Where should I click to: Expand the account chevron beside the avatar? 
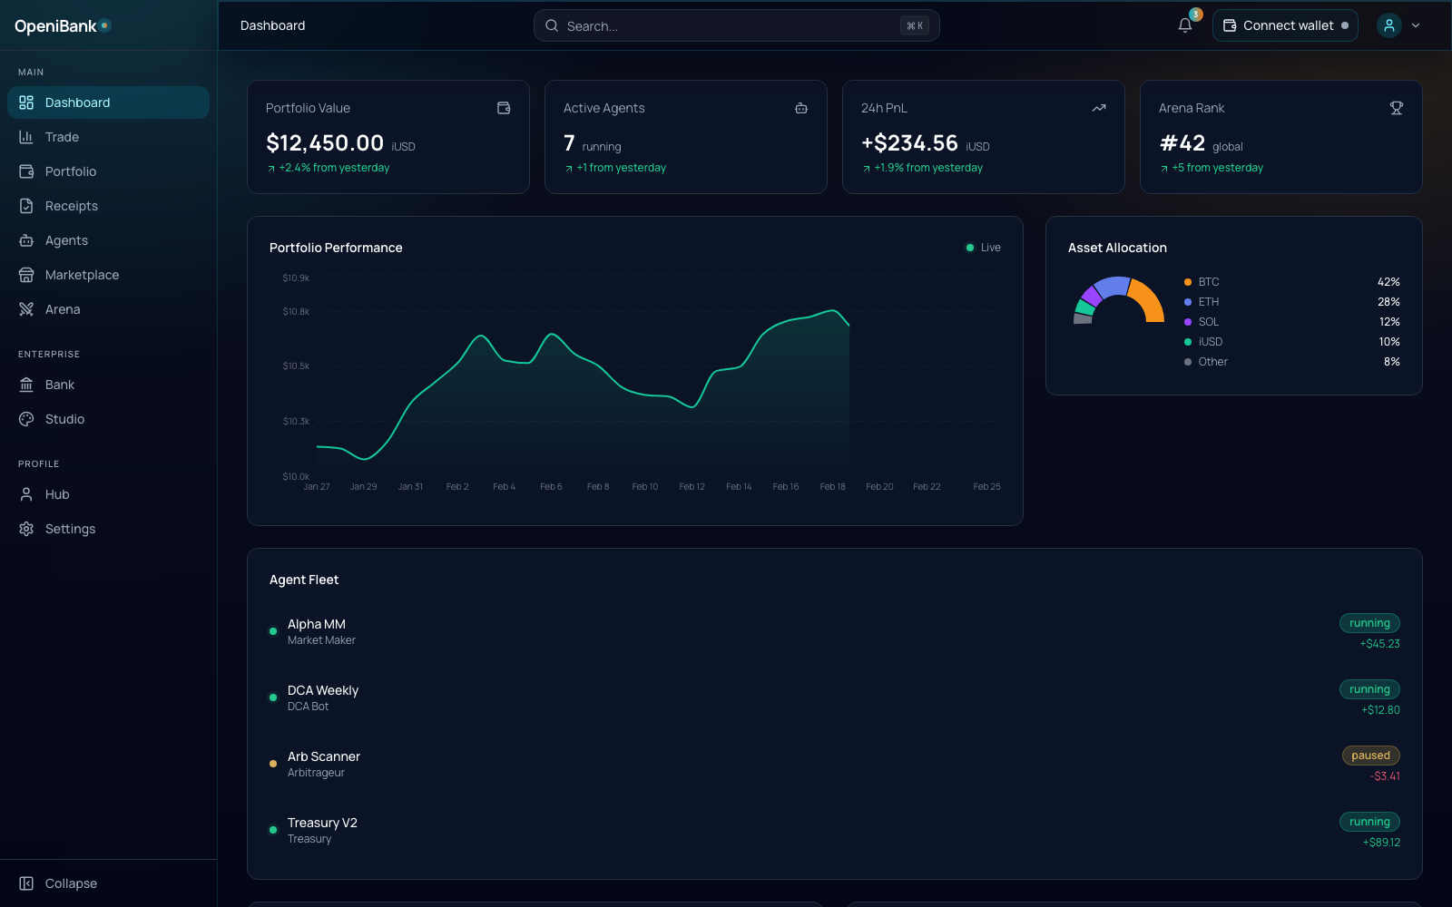click(x=1415, y=25)
